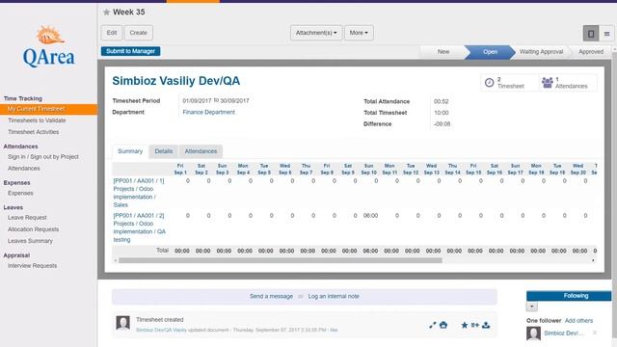The height and width of the screenshot is (347, 617).
Task: Open the follower avatar thumbnail
Action: click(x=533, y=334)
